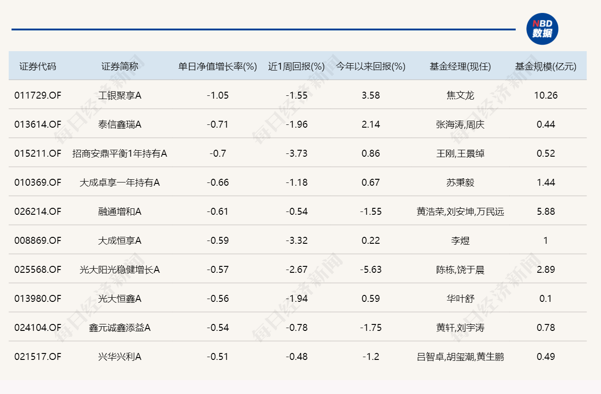Select managers cell 王刚,王景绰

coord(460,153)
